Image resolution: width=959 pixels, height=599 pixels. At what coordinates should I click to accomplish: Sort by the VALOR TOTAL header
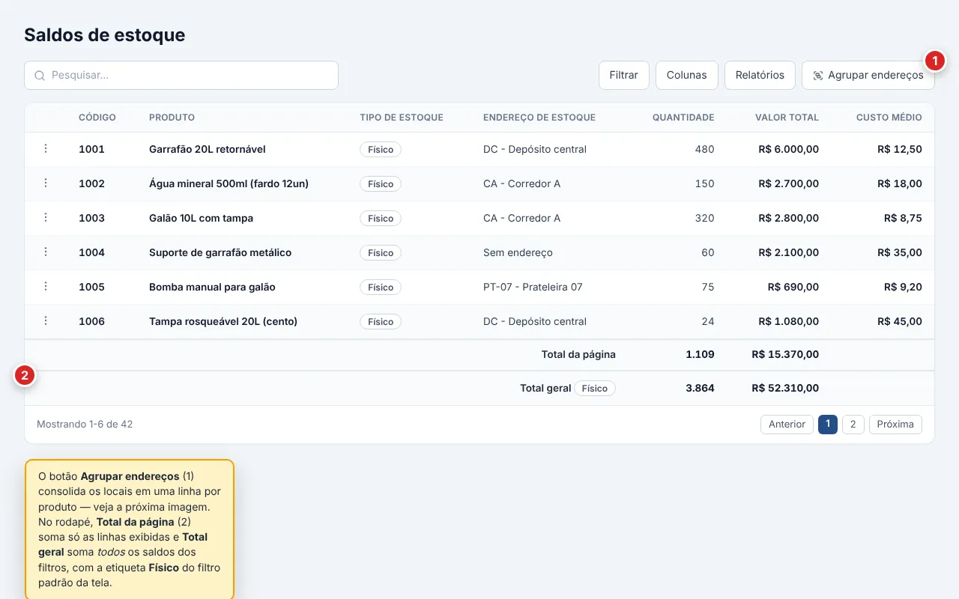pos(787,118)
